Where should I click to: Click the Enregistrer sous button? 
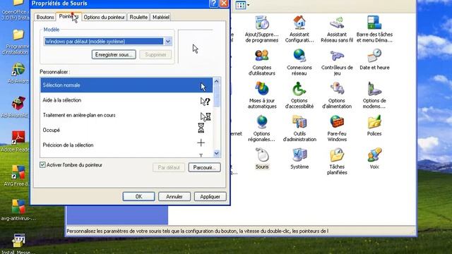tap(114, 54)
